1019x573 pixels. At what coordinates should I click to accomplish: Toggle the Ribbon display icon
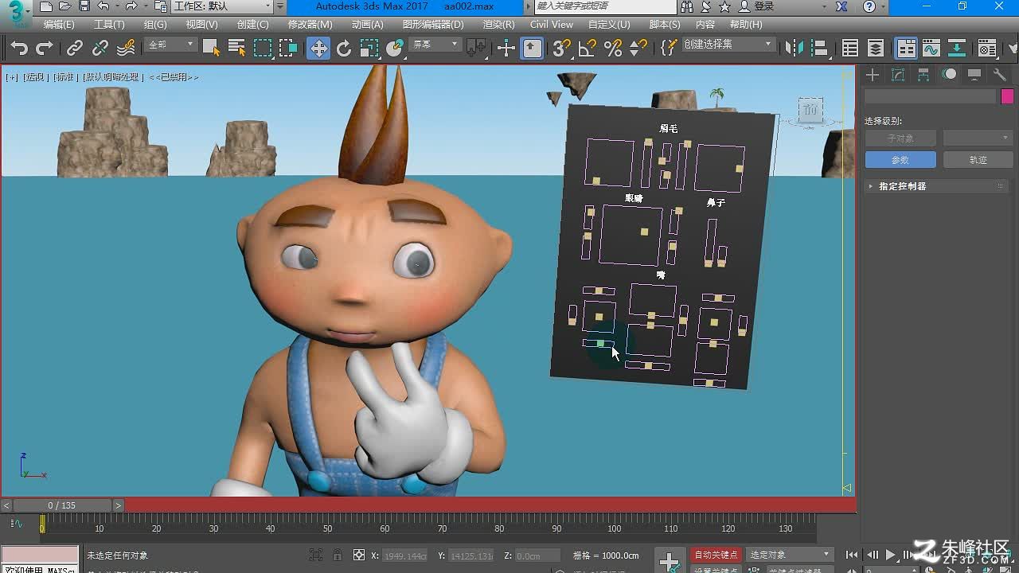[906, 49]
